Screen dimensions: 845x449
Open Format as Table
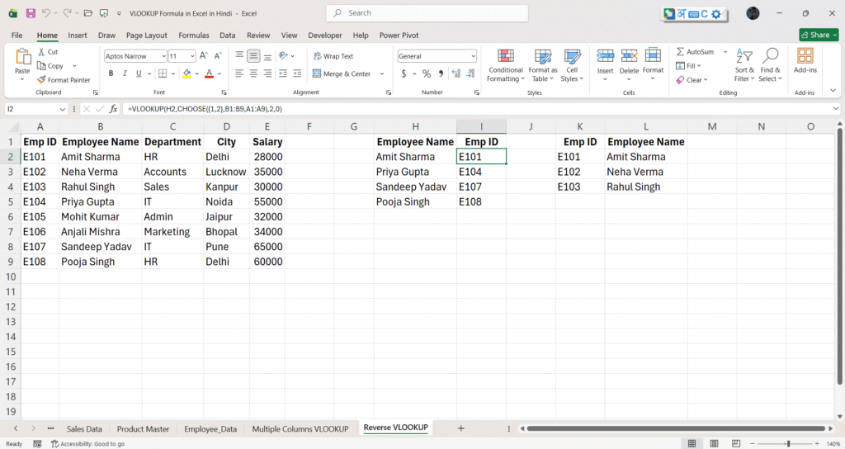click(x=543, y=66)
